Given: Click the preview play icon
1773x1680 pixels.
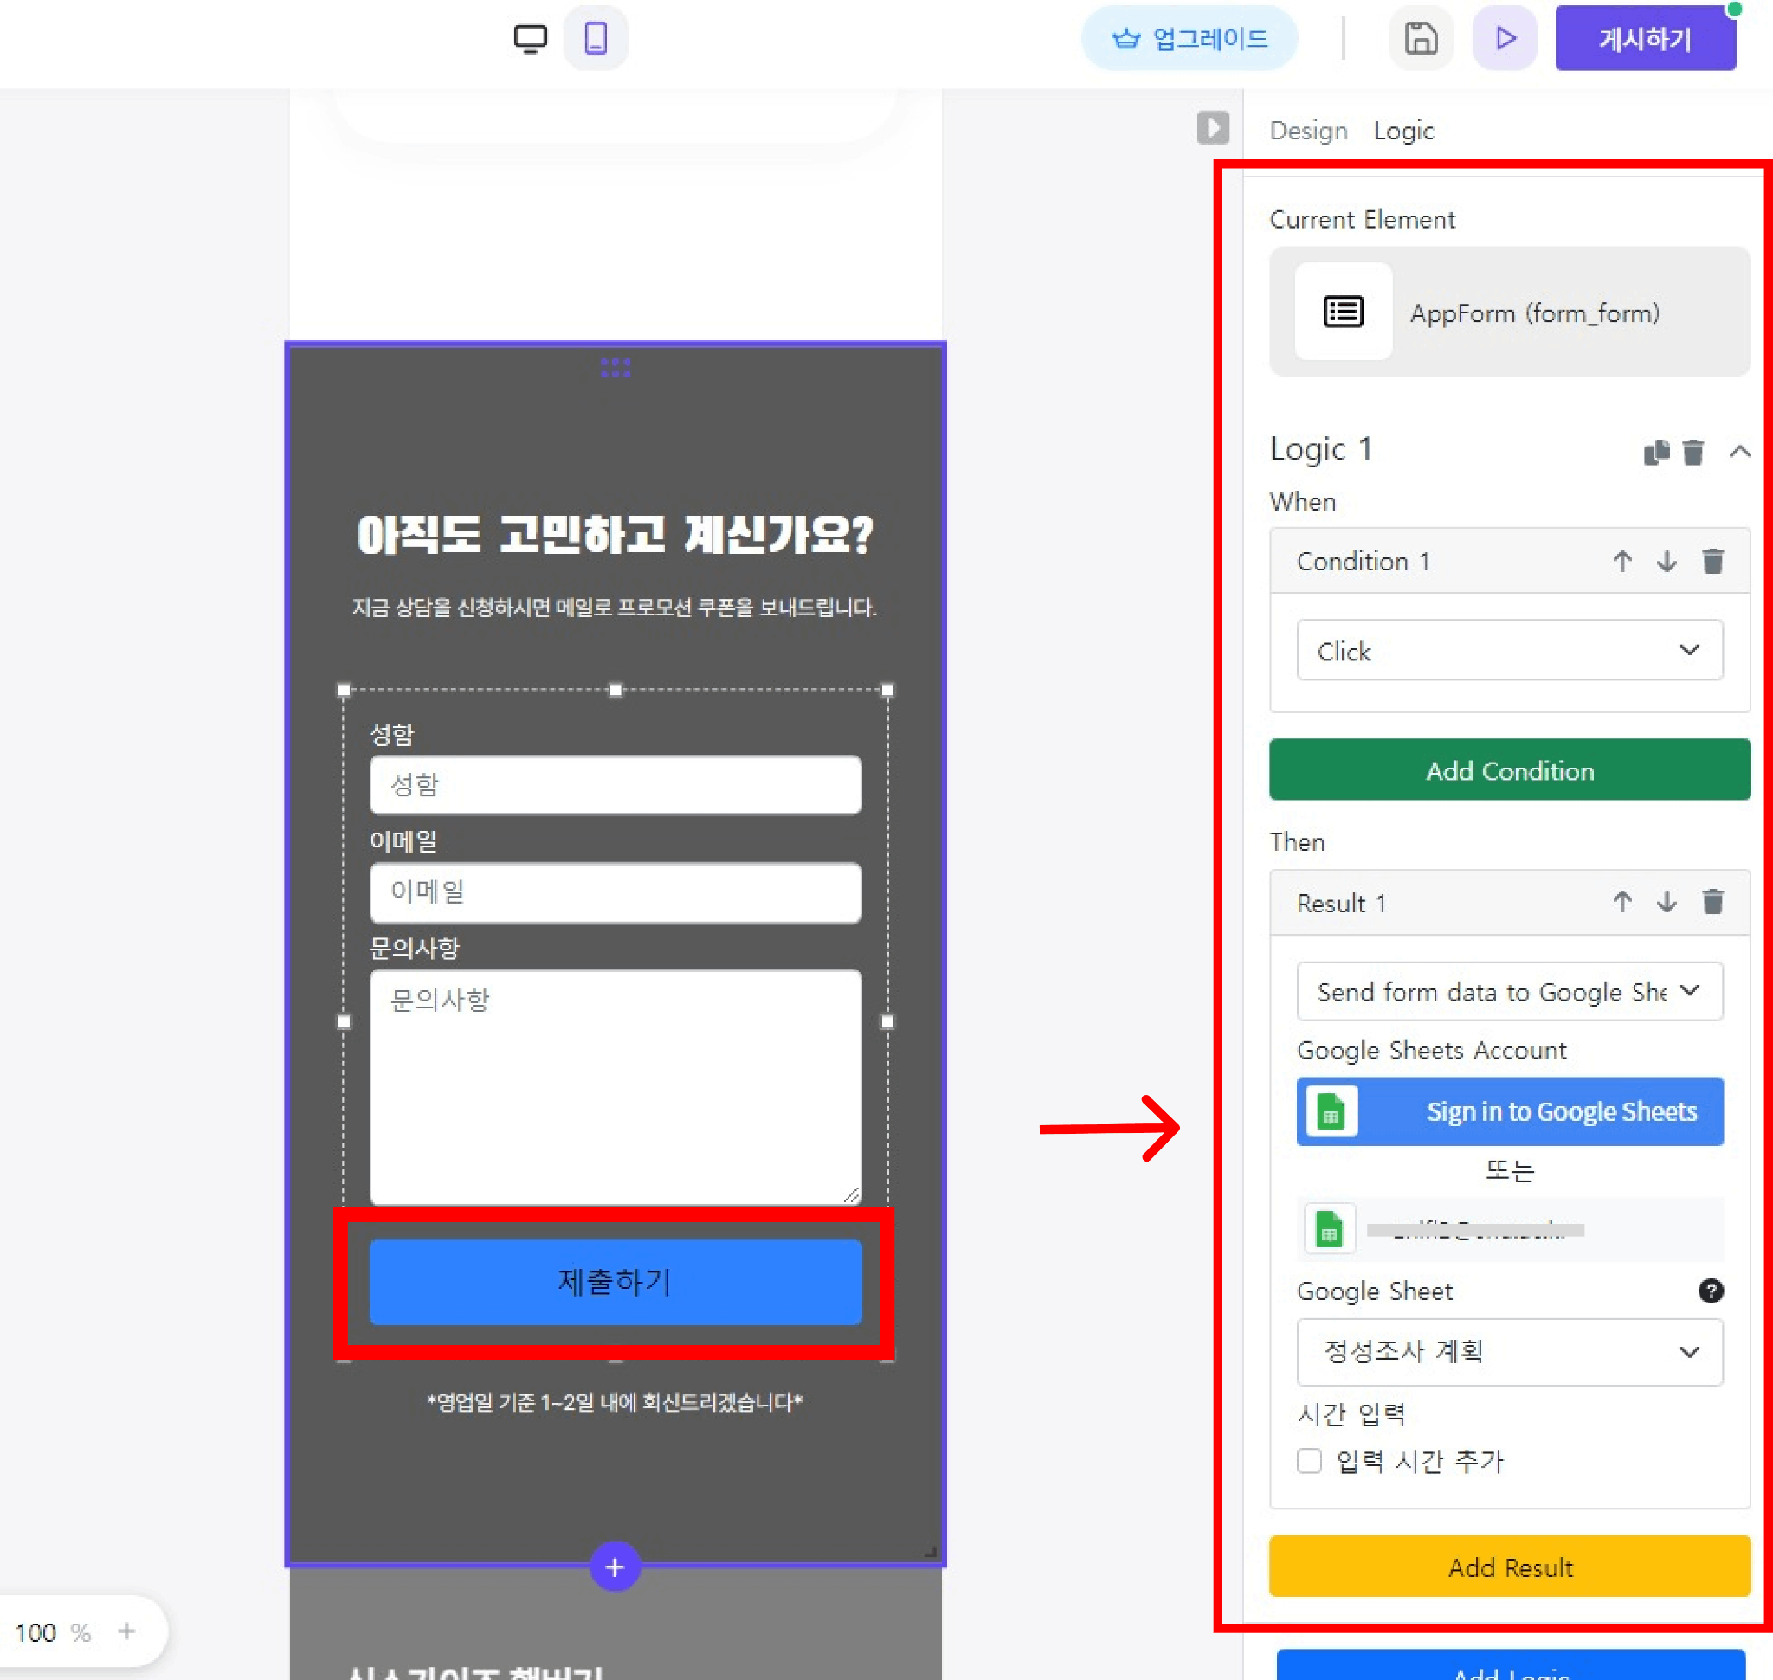Looking at the screenshot, I should 1505,37.
